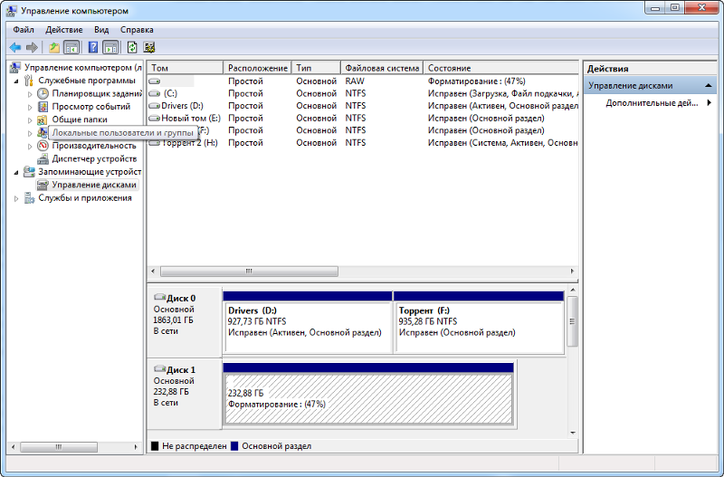This screenshot has height=477, width=724.
Task: Sort by the Тип column header
Action: [316, 68]
